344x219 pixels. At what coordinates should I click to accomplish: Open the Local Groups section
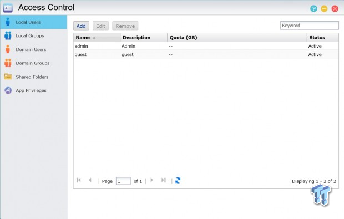(29, 35)
